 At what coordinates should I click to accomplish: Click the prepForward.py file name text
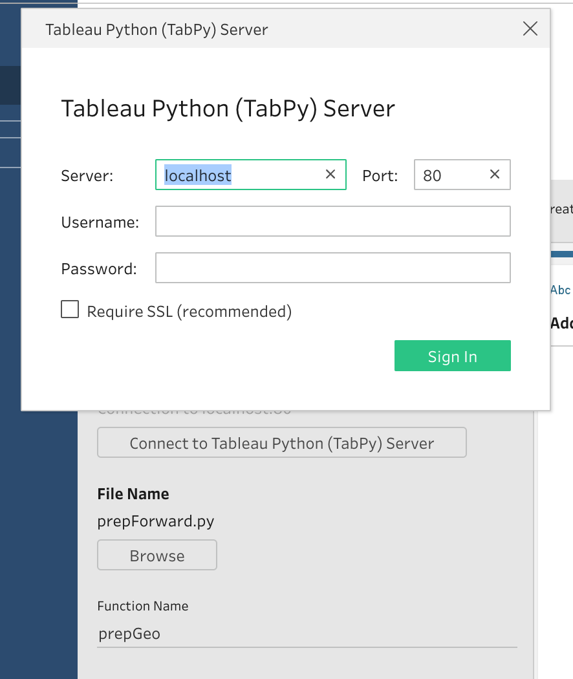155,521
